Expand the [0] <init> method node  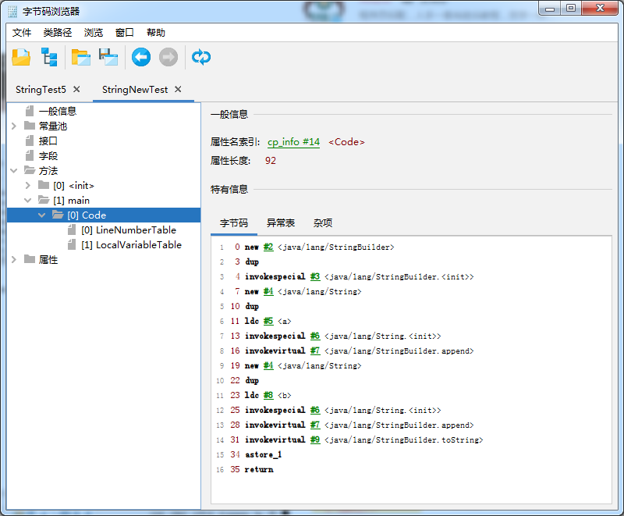pyautogui.click(x=28, y=186)
